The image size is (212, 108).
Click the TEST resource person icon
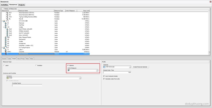4,48
